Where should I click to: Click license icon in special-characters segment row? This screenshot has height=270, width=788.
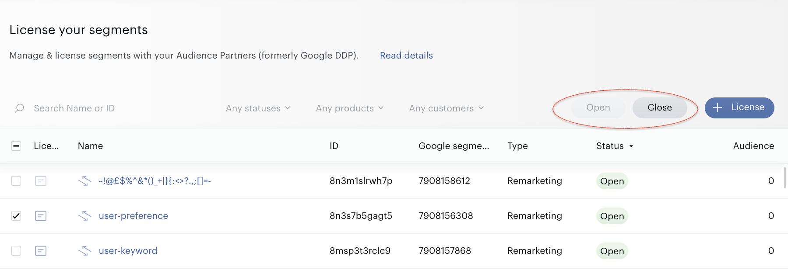pos(41,181)
